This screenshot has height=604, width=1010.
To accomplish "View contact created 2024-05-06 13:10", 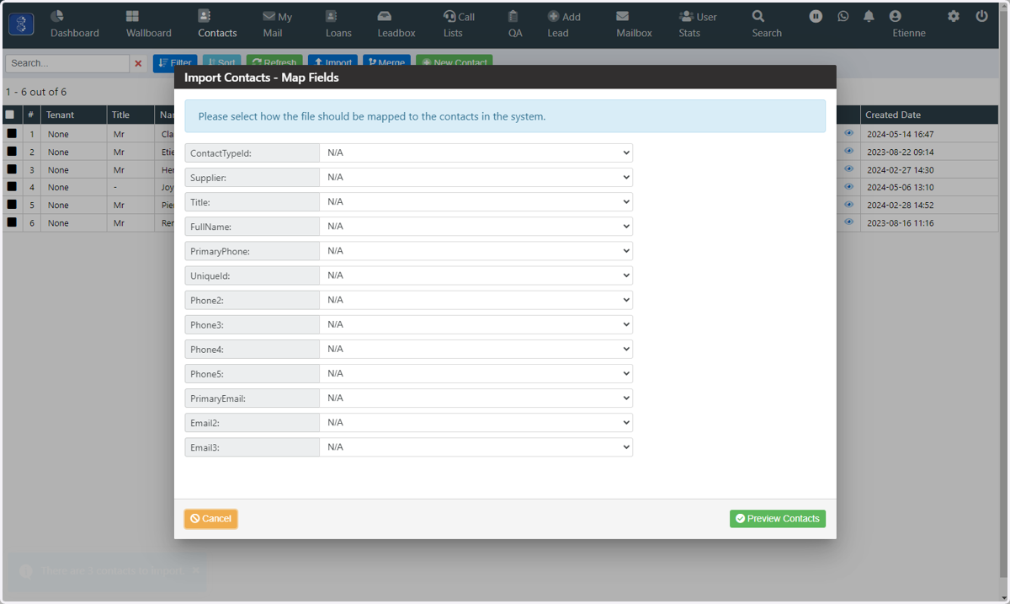I will point(848,186).
